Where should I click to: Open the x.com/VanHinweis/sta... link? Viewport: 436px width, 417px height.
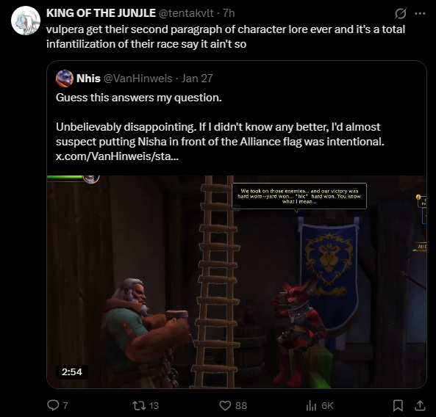[117, 156]
